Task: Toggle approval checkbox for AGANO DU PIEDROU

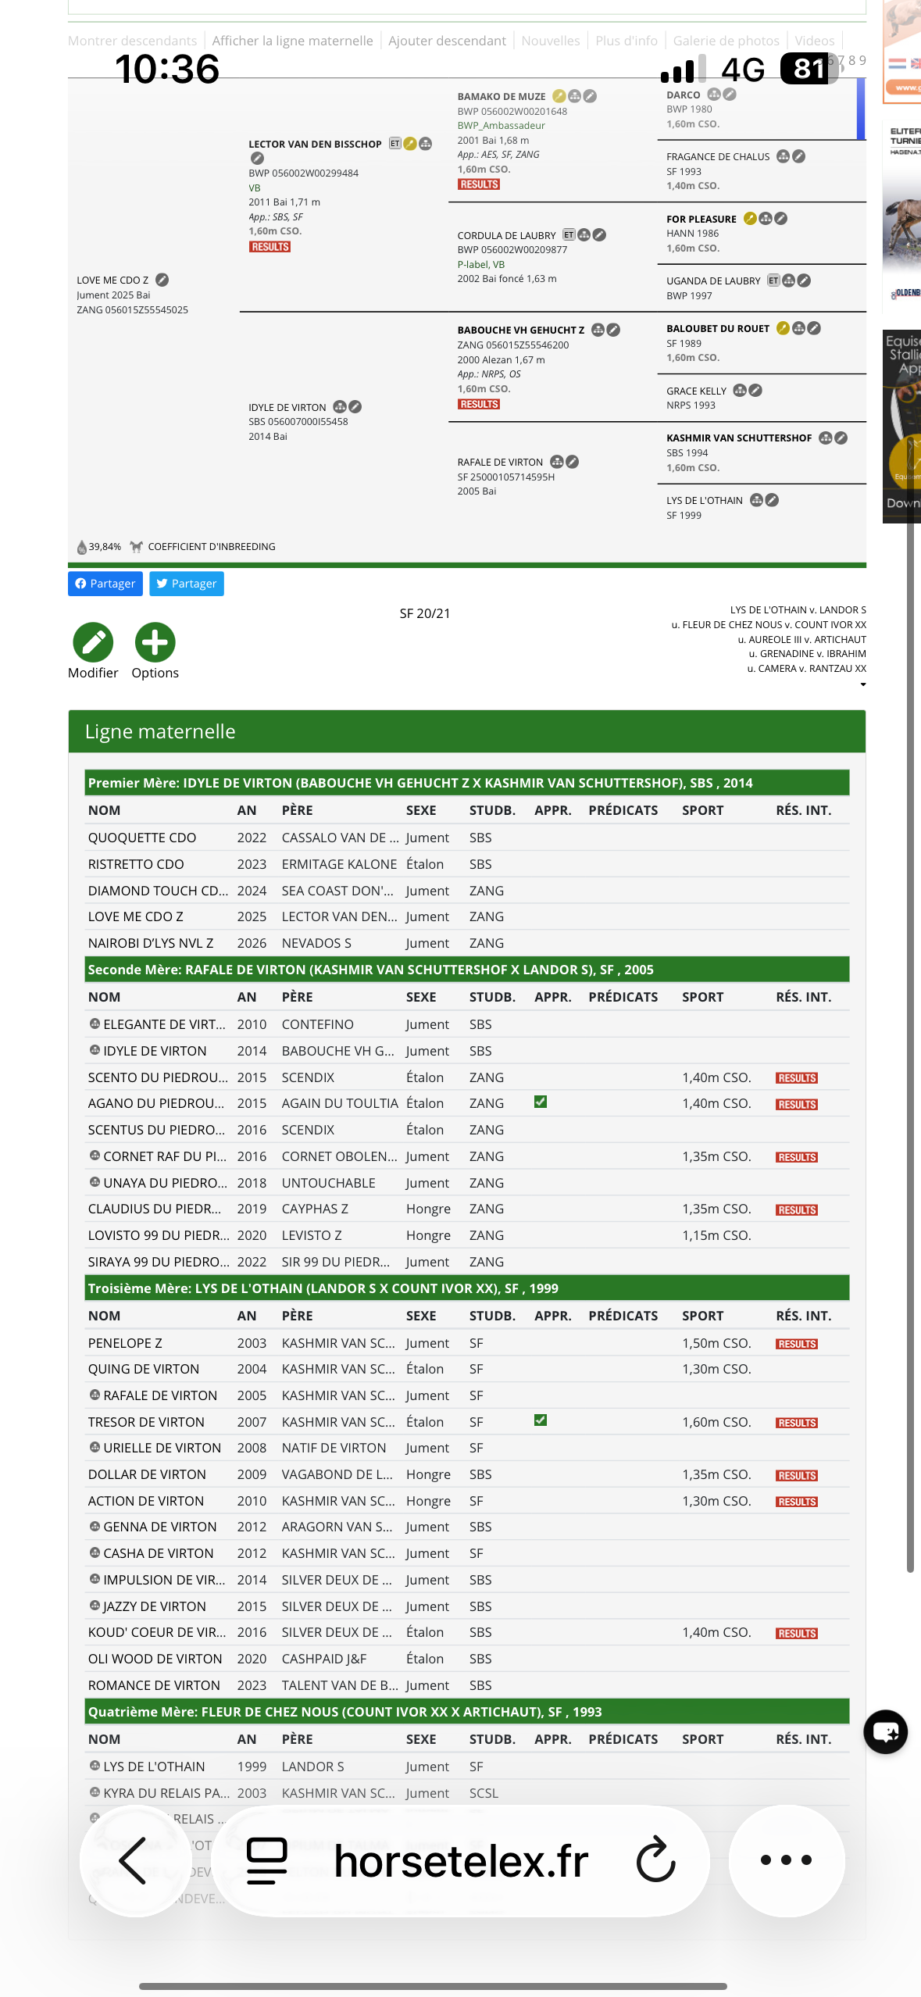Action: (541, 1102)
